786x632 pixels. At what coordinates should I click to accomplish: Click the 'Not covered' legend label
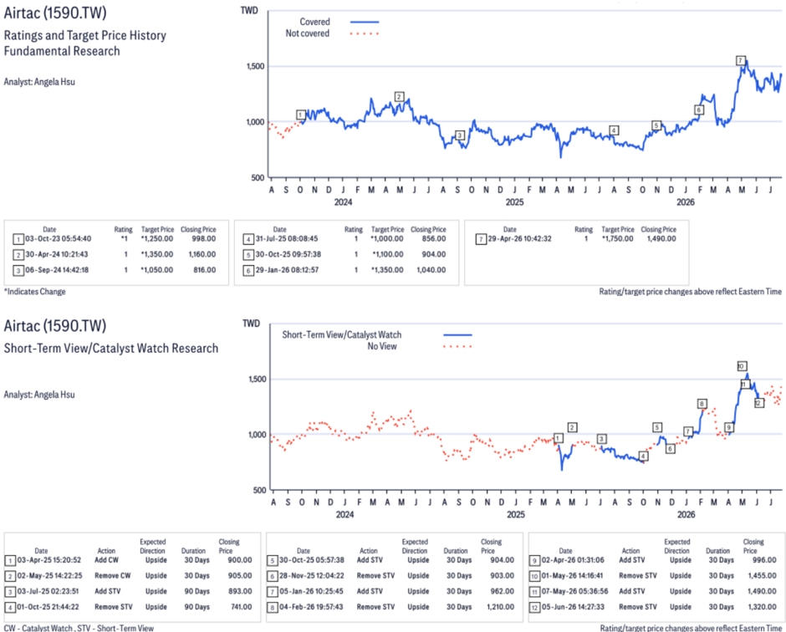coord(307,33)
